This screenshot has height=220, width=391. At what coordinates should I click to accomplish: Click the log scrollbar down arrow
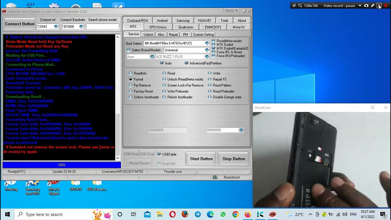tap(118, 158)
